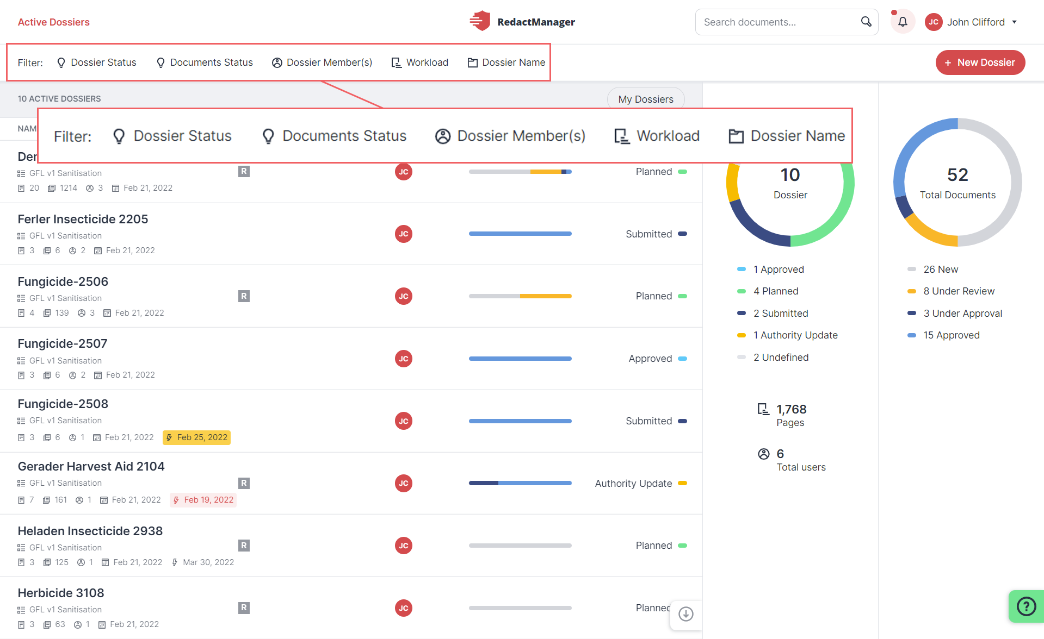Click the members icon on Fungicide-2506 row
1044x639 pixels.
82,313
